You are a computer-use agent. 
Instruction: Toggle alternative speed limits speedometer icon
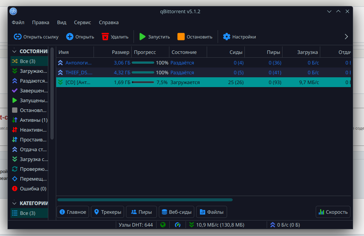pos(178,225)
